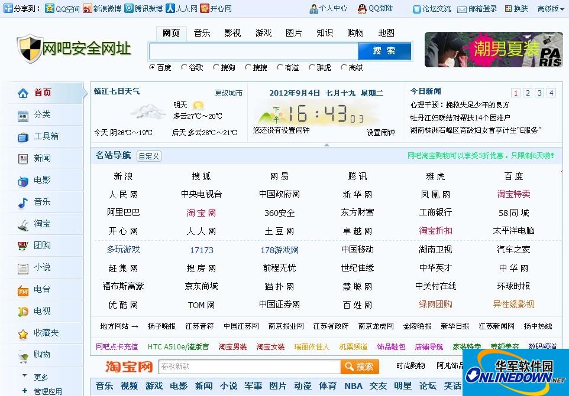Screen dimensions: 569x396
Task: Click the QQ登陆 penguin icon
Action: (362, 9)
